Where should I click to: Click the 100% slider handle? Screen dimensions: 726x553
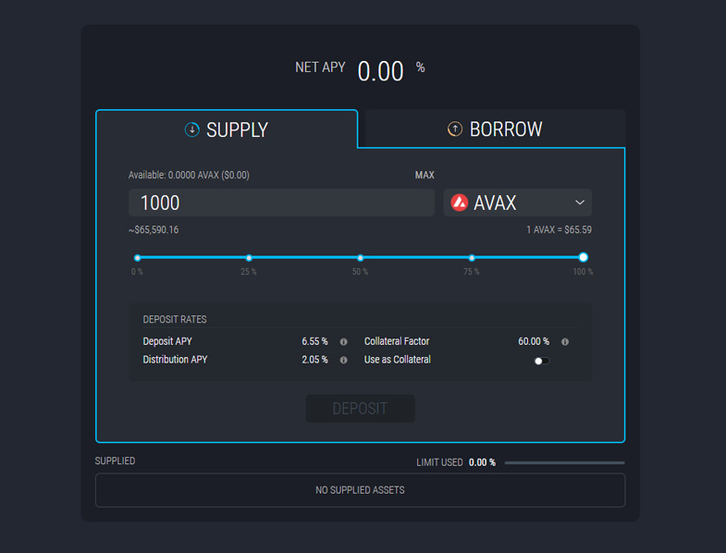[x=583, y=258]
